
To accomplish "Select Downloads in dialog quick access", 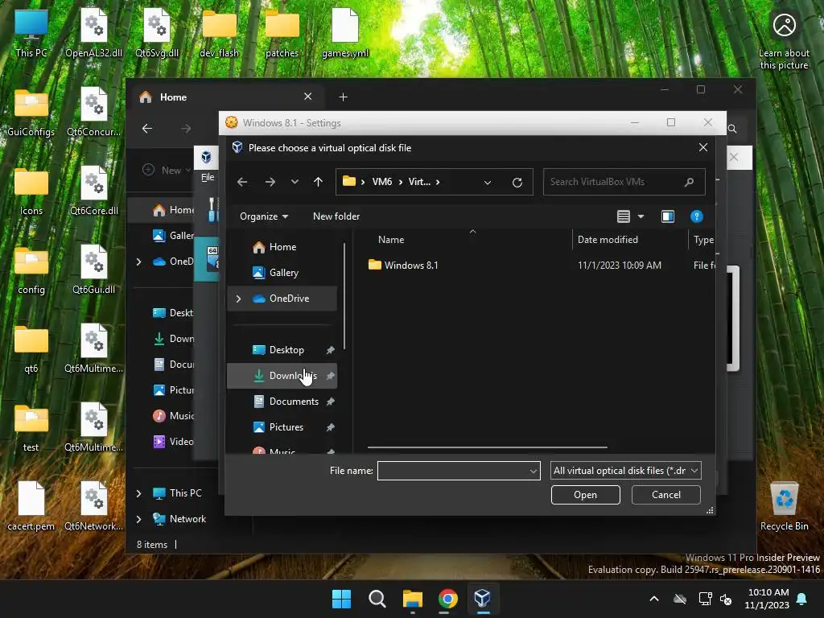I will pyautogui.click(x=282, y=376).
